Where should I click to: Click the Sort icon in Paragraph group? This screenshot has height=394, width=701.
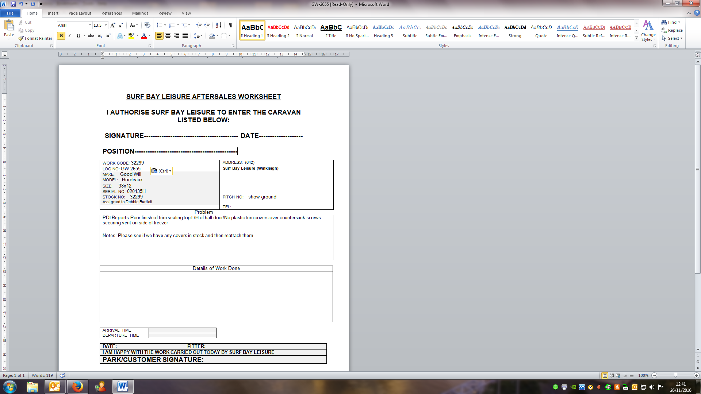pyautogui.click(x=218, y=25)
